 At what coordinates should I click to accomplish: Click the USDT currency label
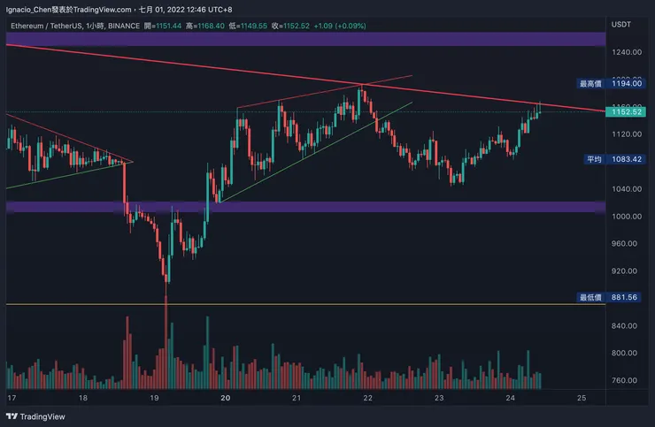pyautogui.click(x=621, y=25)
